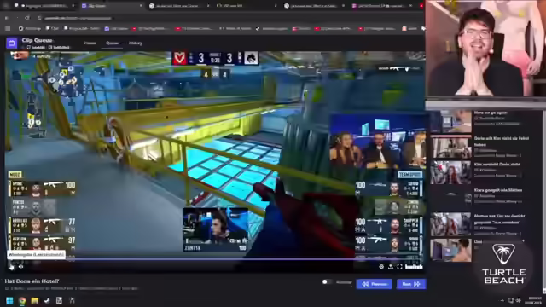The image size is (546, 307).
Task: Open the Windows Start menu
Action: click(9, 300)
